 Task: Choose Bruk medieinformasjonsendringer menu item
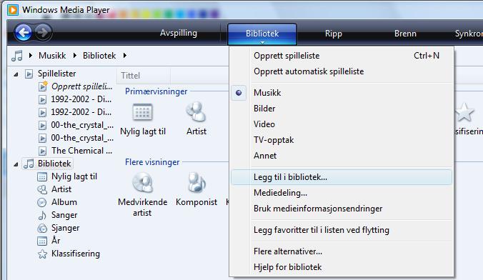click(342, 209)
